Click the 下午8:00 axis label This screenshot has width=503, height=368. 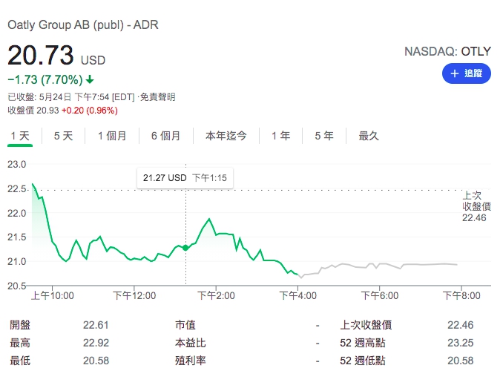(461, 295)
